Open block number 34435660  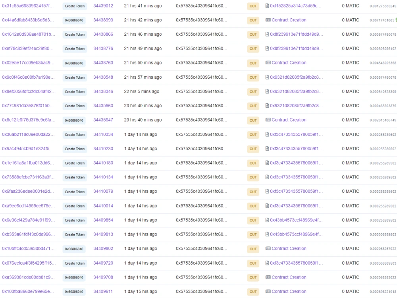coord(103,105)
